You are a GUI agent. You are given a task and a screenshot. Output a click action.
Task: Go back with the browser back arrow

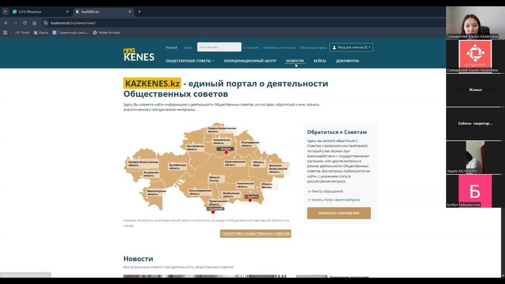click(x=6, y=23)
